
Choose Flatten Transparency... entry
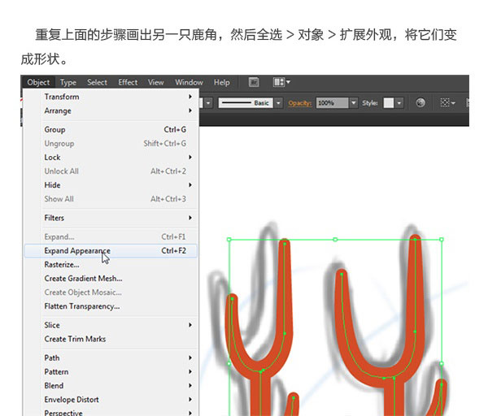[111, 306]
